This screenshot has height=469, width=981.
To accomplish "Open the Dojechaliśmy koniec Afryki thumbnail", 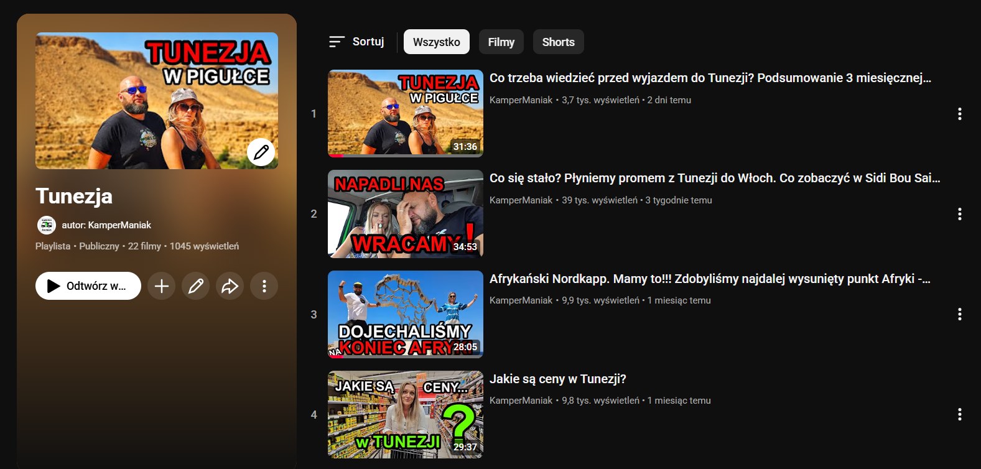I will click(x=405, y=314).
